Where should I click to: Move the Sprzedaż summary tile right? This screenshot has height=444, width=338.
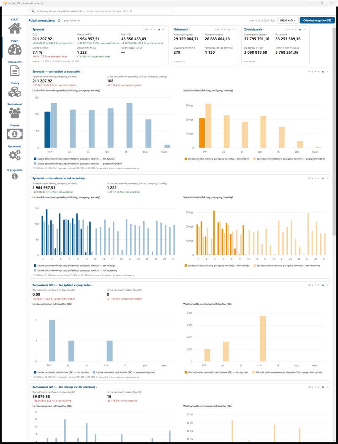155,30
